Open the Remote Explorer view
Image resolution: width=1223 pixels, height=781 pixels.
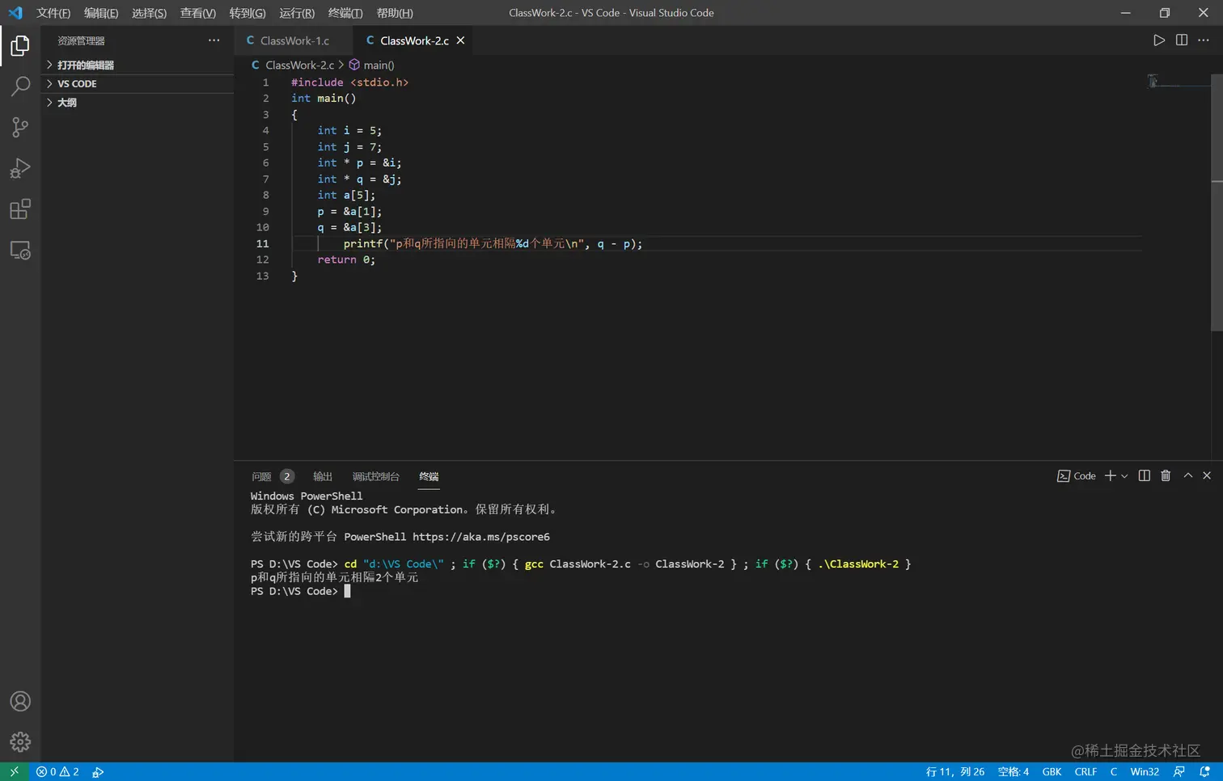point(20,251)
